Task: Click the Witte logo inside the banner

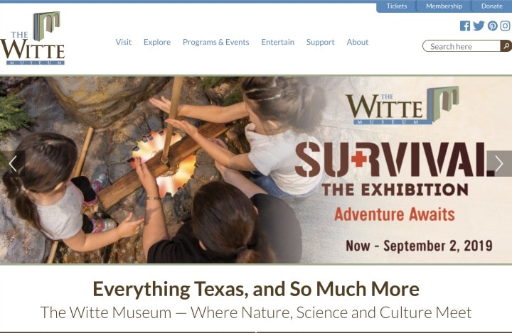Action: (x=402, y=105)
